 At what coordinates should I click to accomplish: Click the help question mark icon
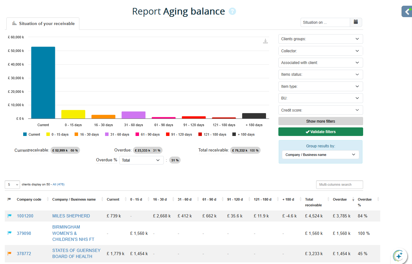pos(232,11)
